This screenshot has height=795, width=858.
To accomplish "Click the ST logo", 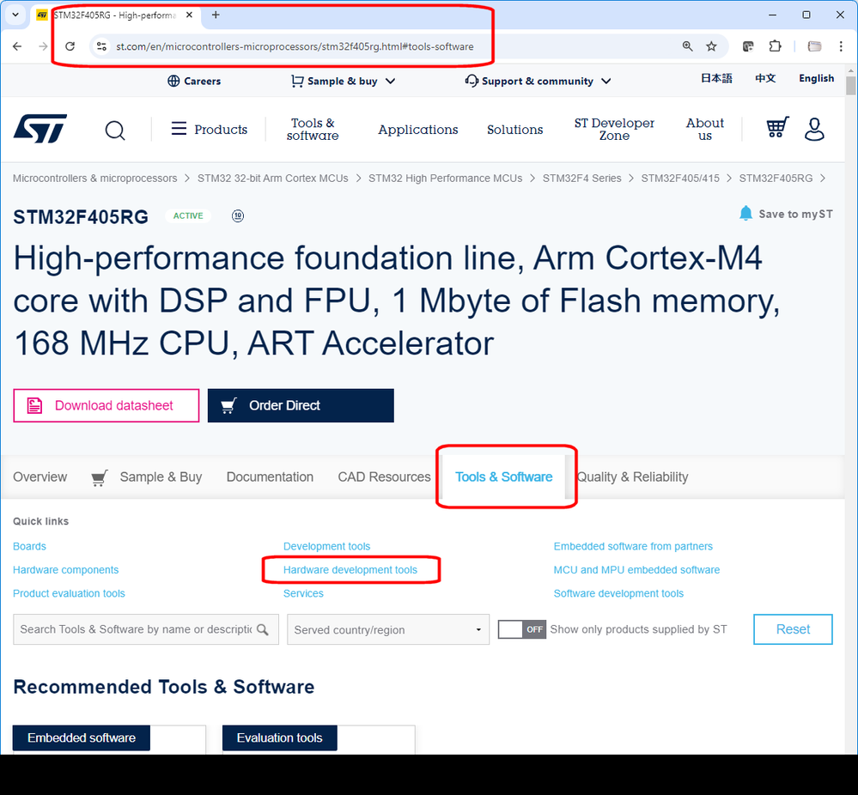I will click(40, 129).
